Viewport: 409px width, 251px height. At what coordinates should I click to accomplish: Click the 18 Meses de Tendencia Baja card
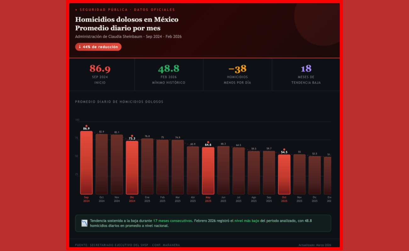pos(305,74)
